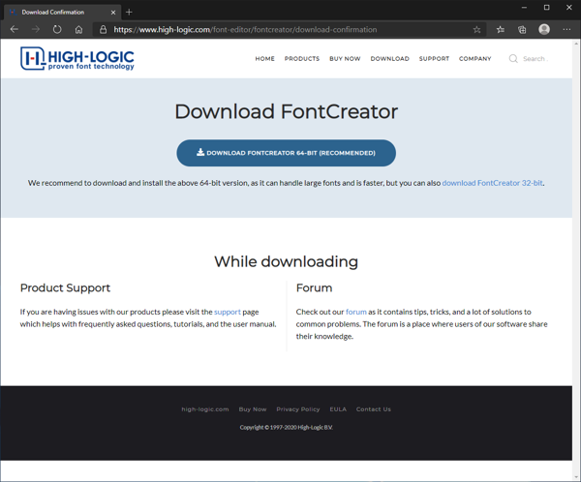Open the Favorites list icon
The width and height of the screenshot is (581, 482).
click(501, 30)
